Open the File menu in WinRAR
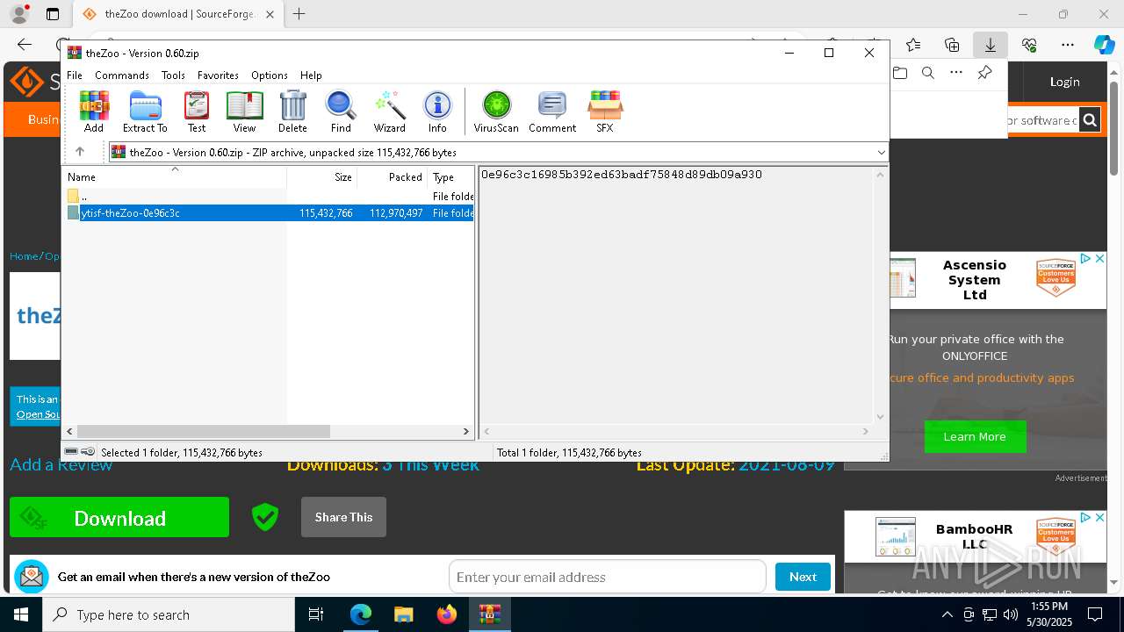 [x=75, y=75]
